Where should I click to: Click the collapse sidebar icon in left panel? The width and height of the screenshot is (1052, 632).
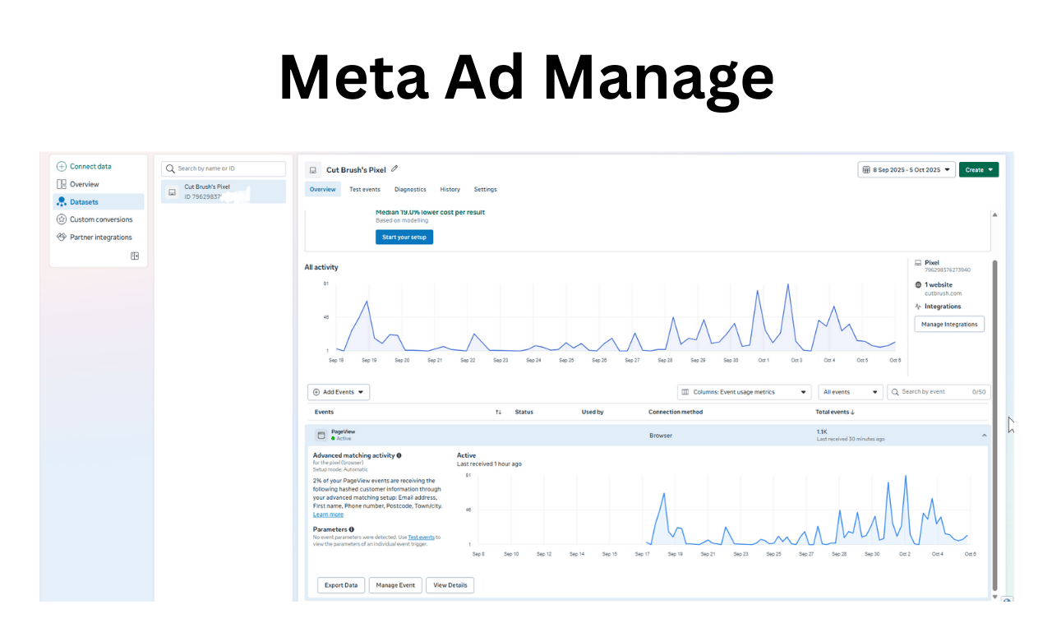tap(135, 256)
